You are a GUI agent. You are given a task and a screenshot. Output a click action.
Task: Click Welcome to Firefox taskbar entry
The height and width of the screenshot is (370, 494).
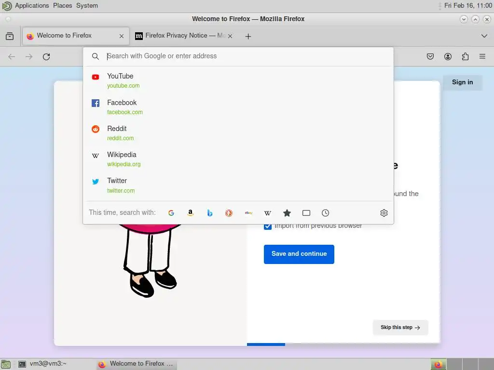pos(137,364)
